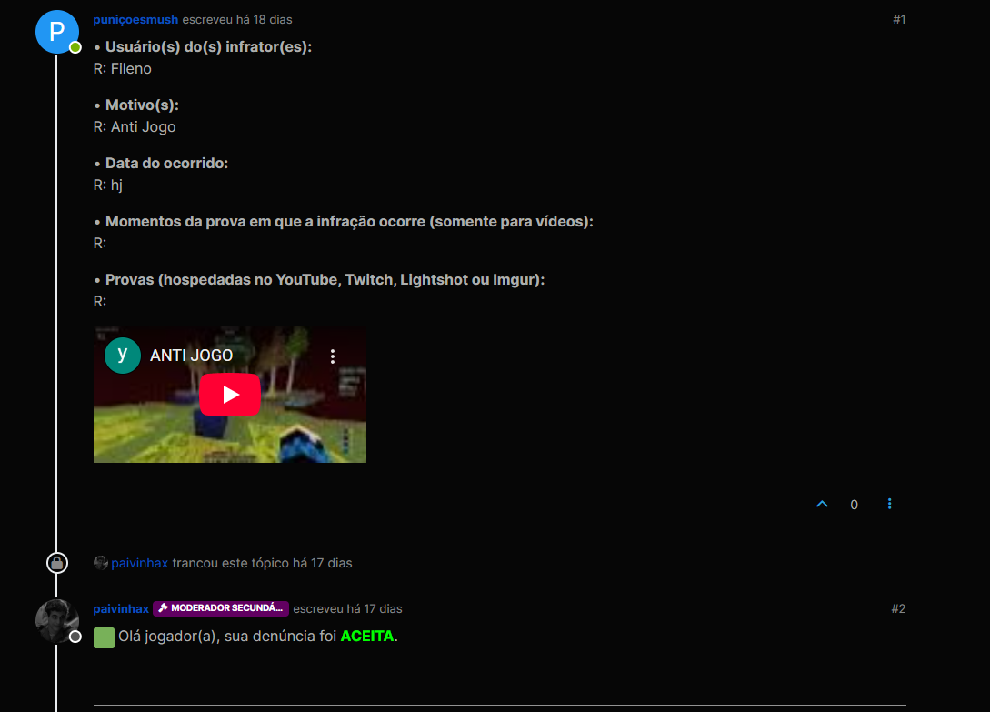Open paivinhax's avatar on post #2
990x712 pixels.
click(x=57, y=620)
